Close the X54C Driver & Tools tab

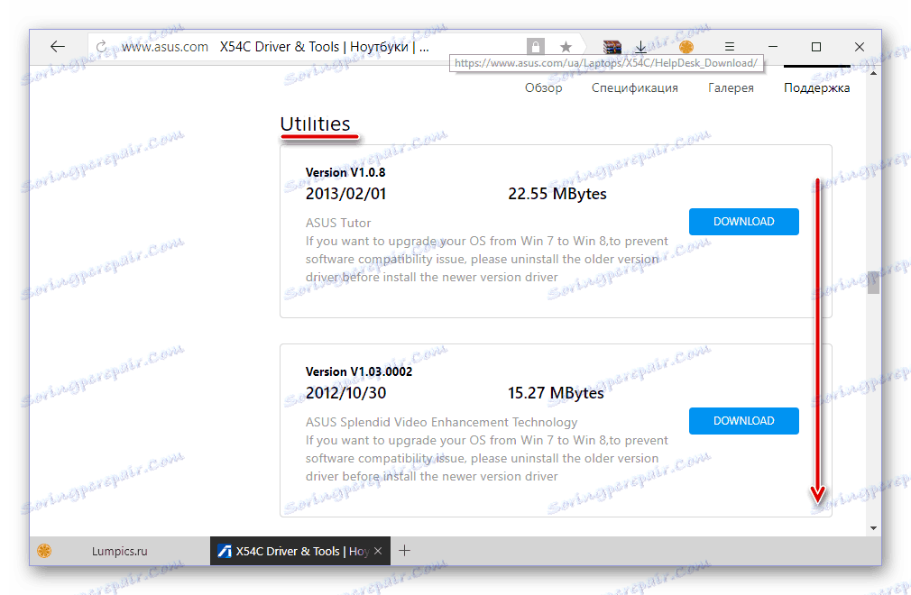(x=378, y=551)
